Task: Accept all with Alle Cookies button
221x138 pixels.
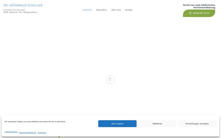Action: 117,124
